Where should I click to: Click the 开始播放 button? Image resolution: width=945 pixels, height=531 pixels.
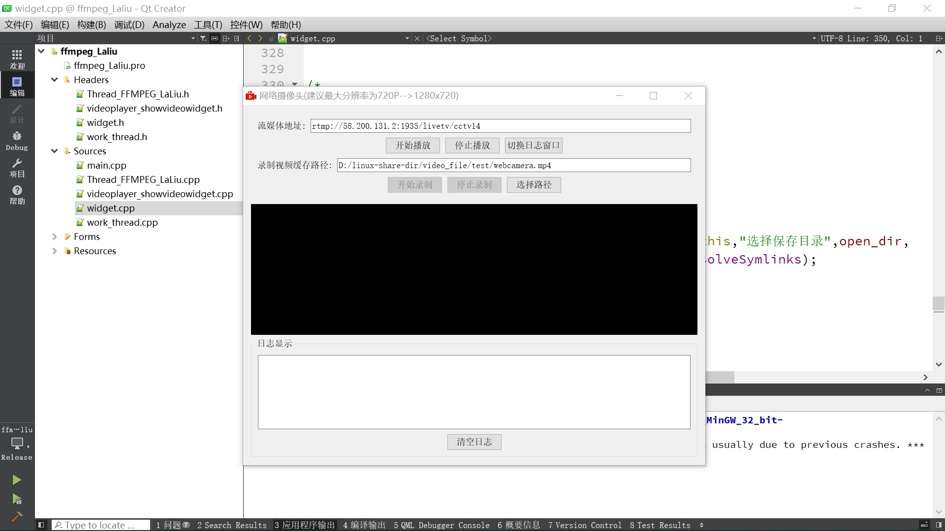coord(412,145)
